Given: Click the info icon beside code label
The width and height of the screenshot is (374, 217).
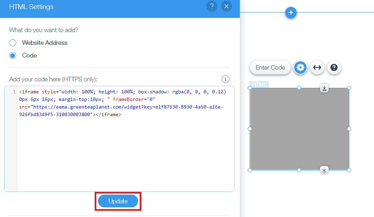Looking at the screenshot, I should (225, 79).
